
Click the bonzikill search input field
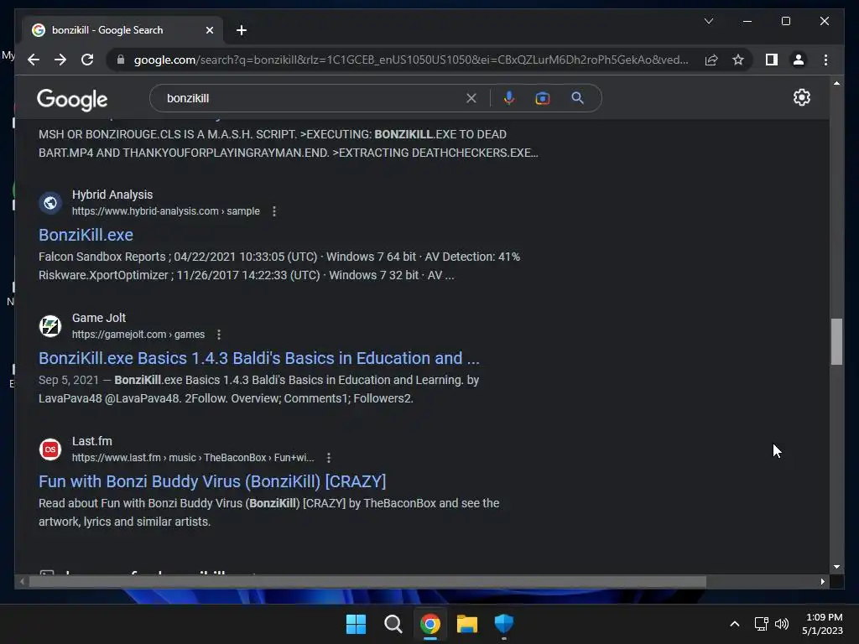click(x=312, y=98)
